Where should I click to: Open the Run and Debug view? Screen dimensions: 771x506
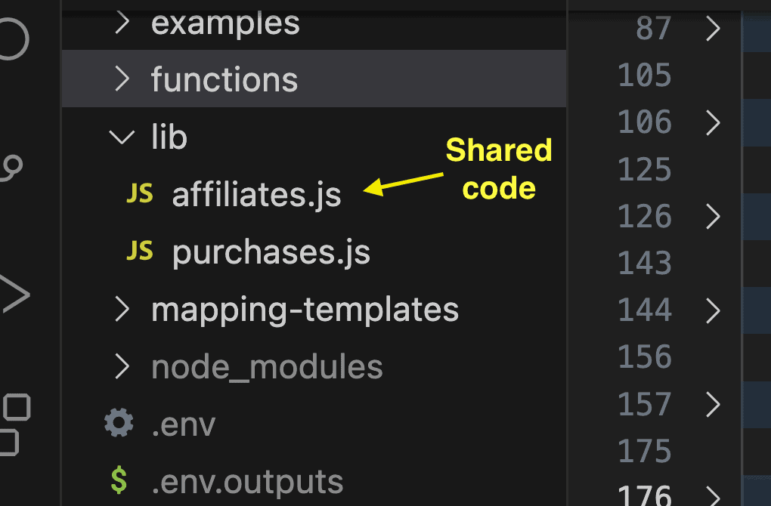[x=14, y=295]
